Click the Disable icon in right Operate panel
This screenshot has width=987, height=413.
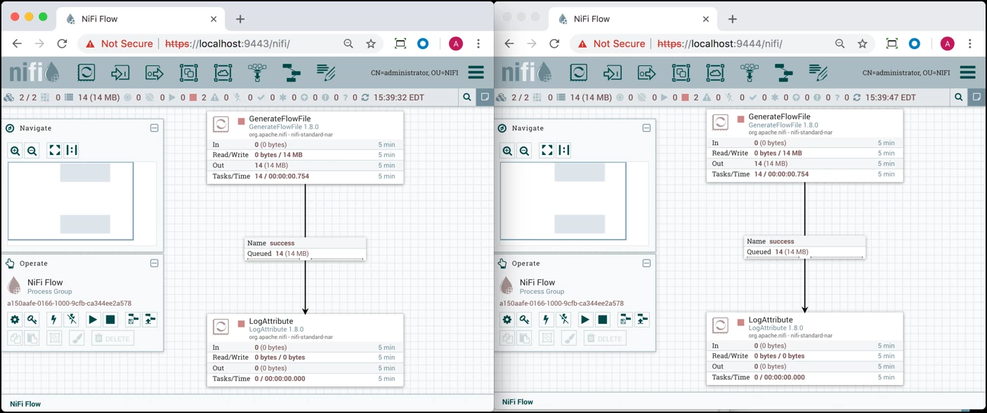coord(563,320)
